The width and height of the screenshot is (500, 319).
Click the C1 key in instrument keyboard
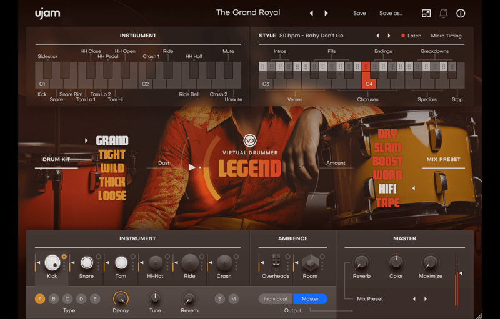tap(42, 84)
